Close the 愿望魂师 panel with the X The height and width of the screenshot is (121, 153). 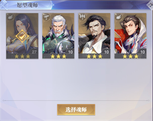(x=150, y=5)
